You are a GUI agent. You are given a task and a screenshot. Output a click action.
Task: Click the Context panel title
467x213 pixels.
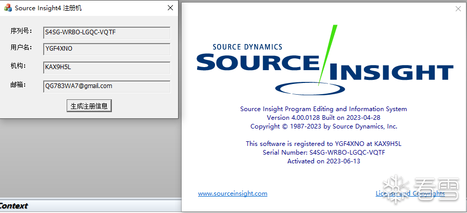(14, 205)
